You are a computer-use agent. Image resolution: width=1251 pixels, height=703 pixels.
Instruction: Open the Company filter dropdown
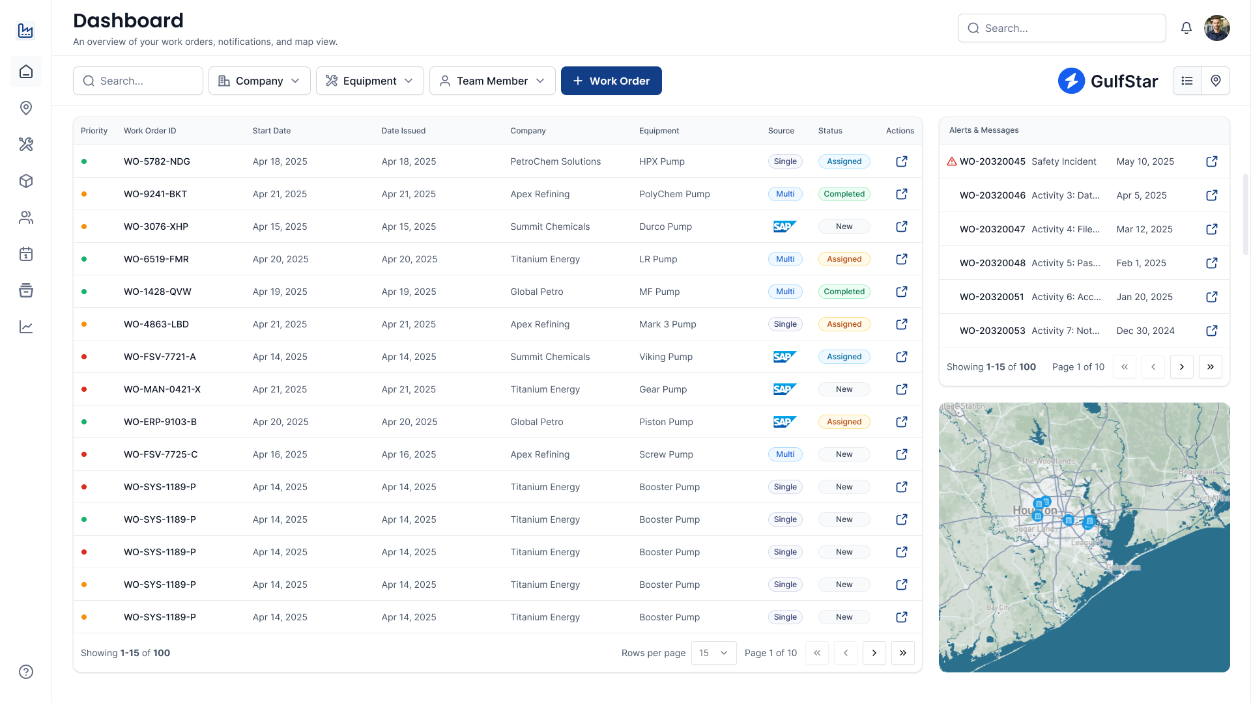(x=259, y=81)
